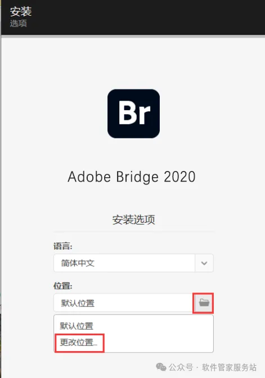Click the 位置: field label
The image size is (265, 378).
pyautogui.click(x=62, y=286)
